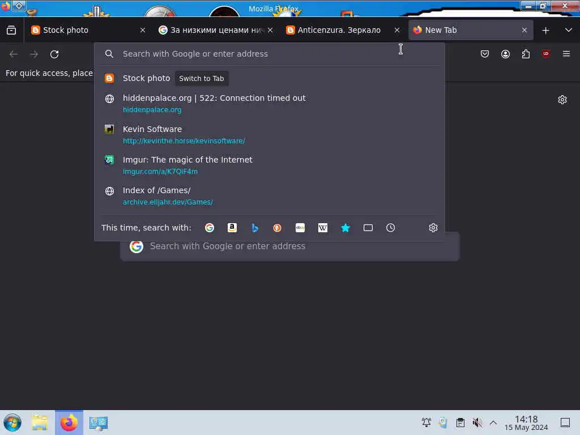Open the Save to Pocket icon
Viewport: 580px width, 435px height.
point(485,54)
